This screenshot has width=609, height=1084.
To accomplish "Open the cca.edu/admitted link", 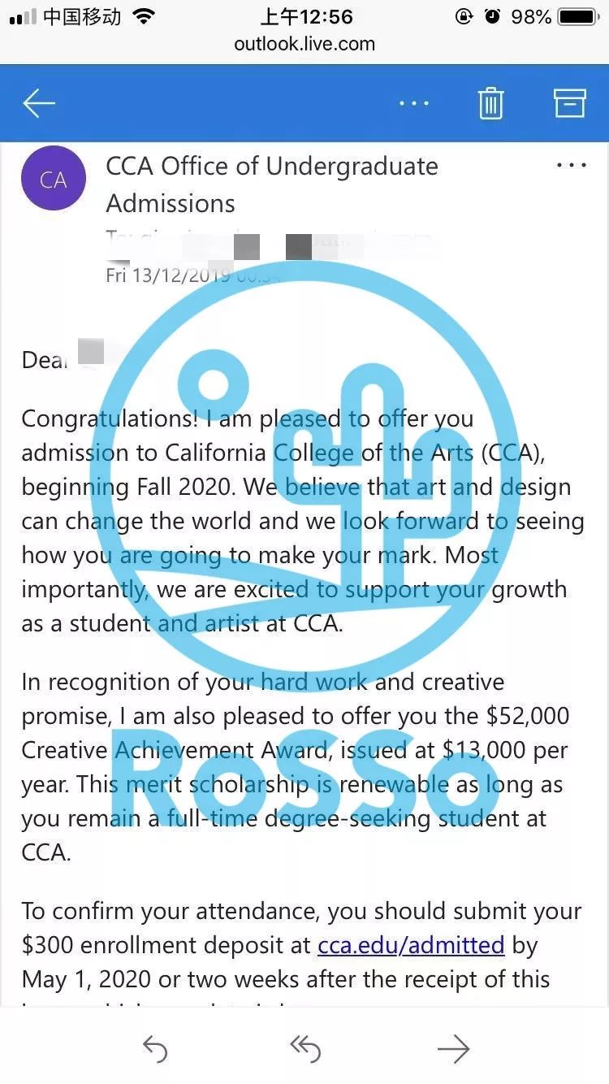I will 411,945.
